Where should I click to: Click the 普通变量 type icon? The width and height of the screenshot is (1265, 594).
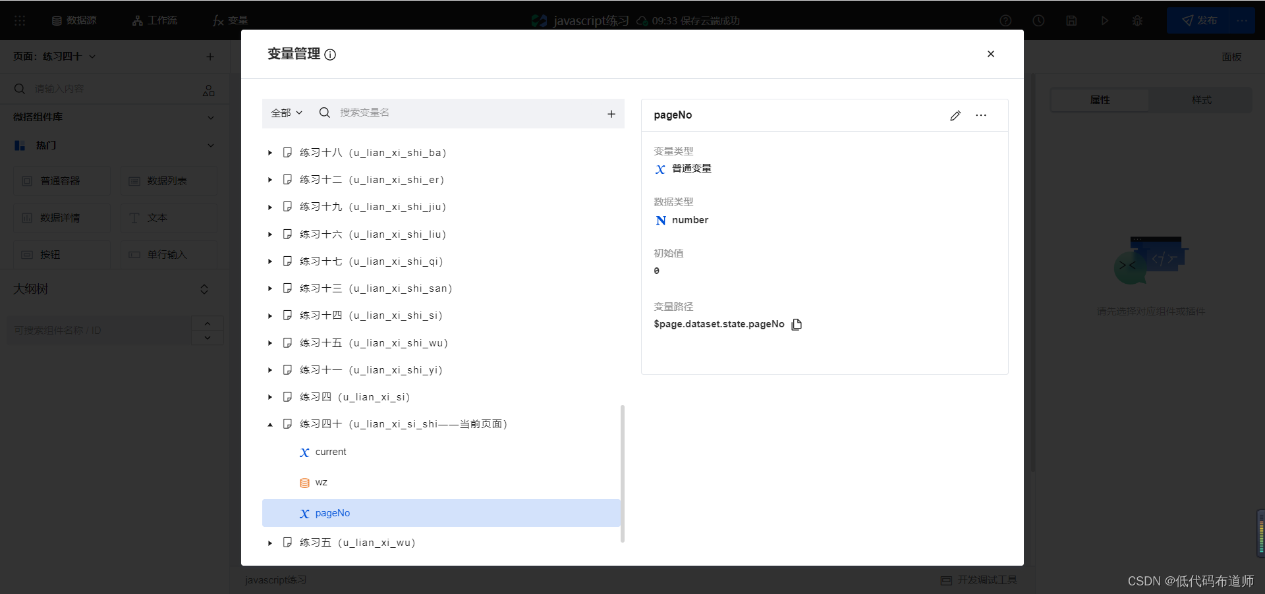click(660, 169)
